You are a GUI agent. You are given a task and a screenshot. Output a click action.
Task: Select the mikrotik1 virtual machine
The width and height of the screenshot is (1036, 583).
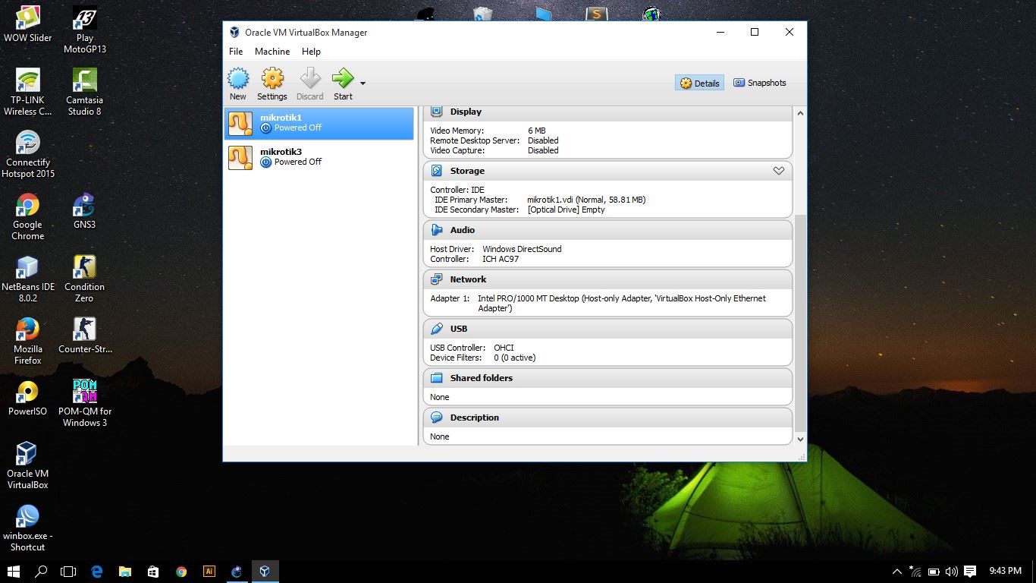click(x=319, y=123)
